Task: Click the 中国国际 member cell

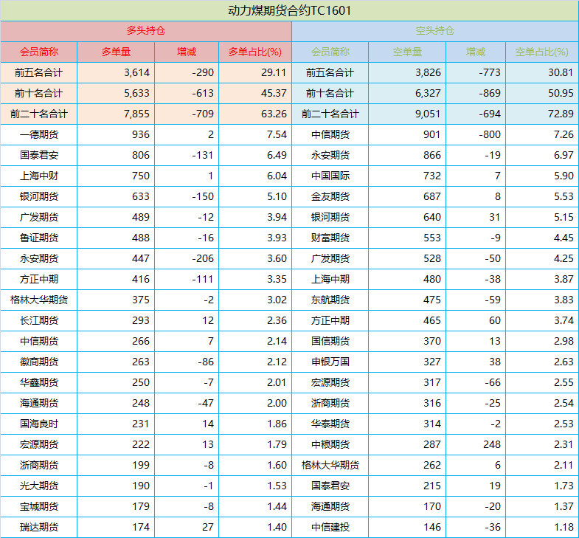Action: tap(330, 176)
